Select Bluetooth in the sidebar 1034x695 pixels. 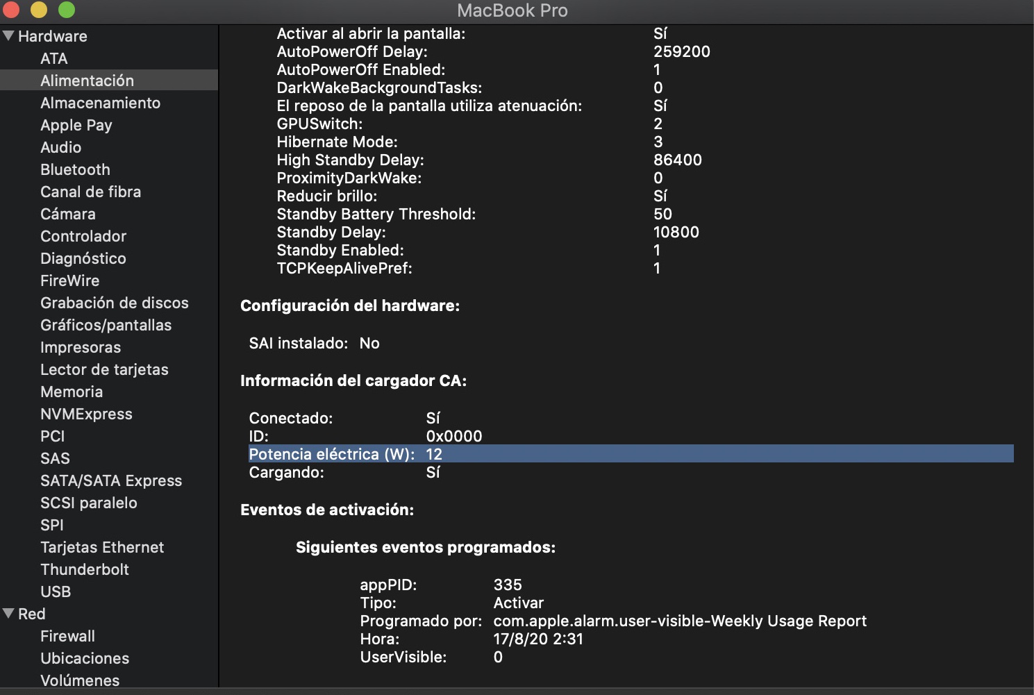point(75,169)
